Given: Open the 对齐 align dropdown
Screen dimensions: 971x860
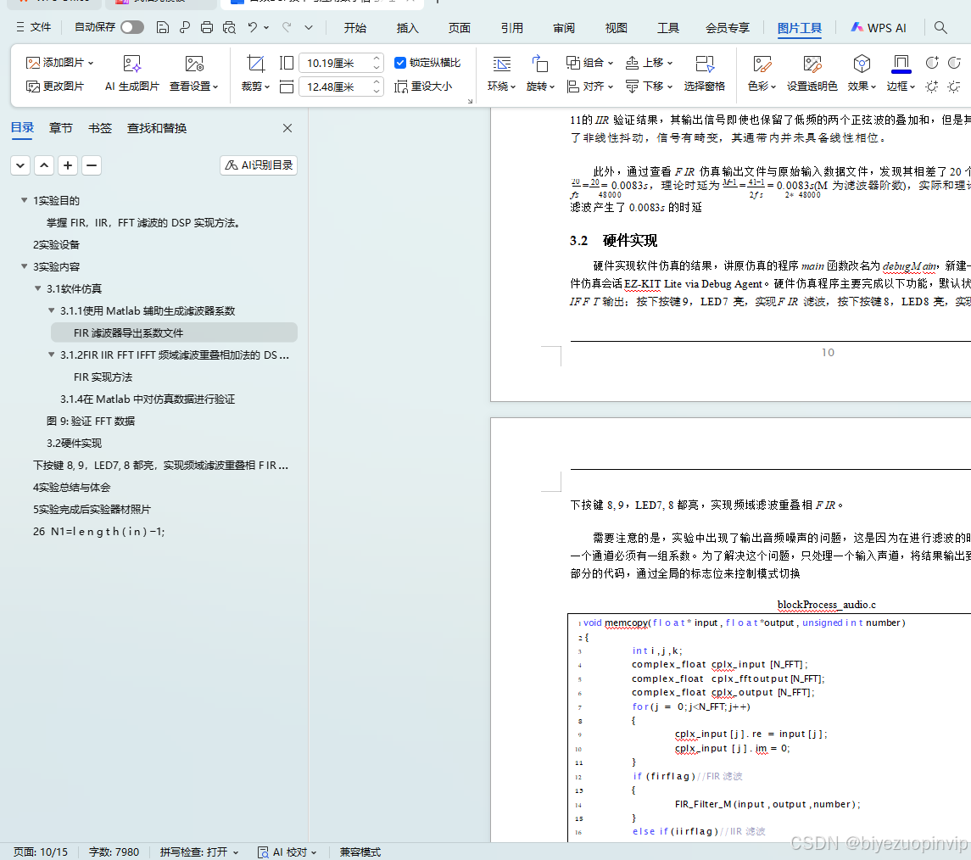Looking at the screenshot, I should (x=589, y=86).
